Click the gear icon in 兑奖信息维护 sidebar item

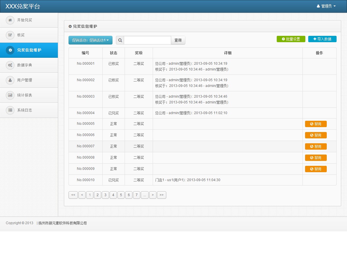pos(10,50)
